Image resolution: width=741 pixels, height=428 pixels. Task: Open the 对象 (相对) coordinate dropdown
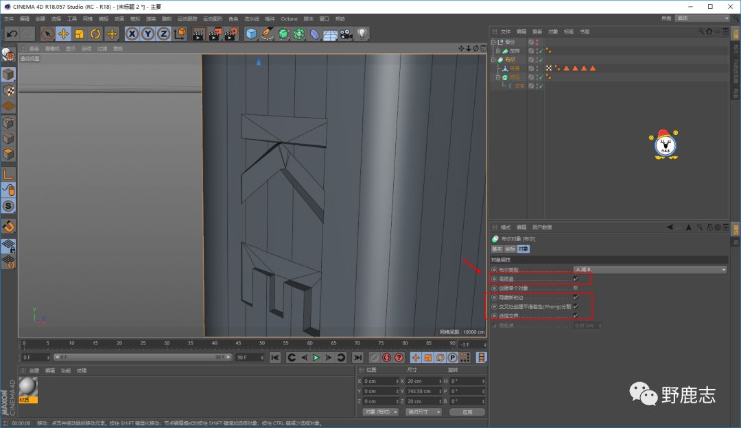[x=379, y=412]
